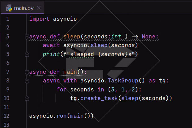
Task: Click the 'print' function call
Action: [x=51, y=54]
